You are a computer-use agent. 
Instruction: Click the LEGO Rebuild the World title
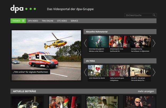click(97, 78)
